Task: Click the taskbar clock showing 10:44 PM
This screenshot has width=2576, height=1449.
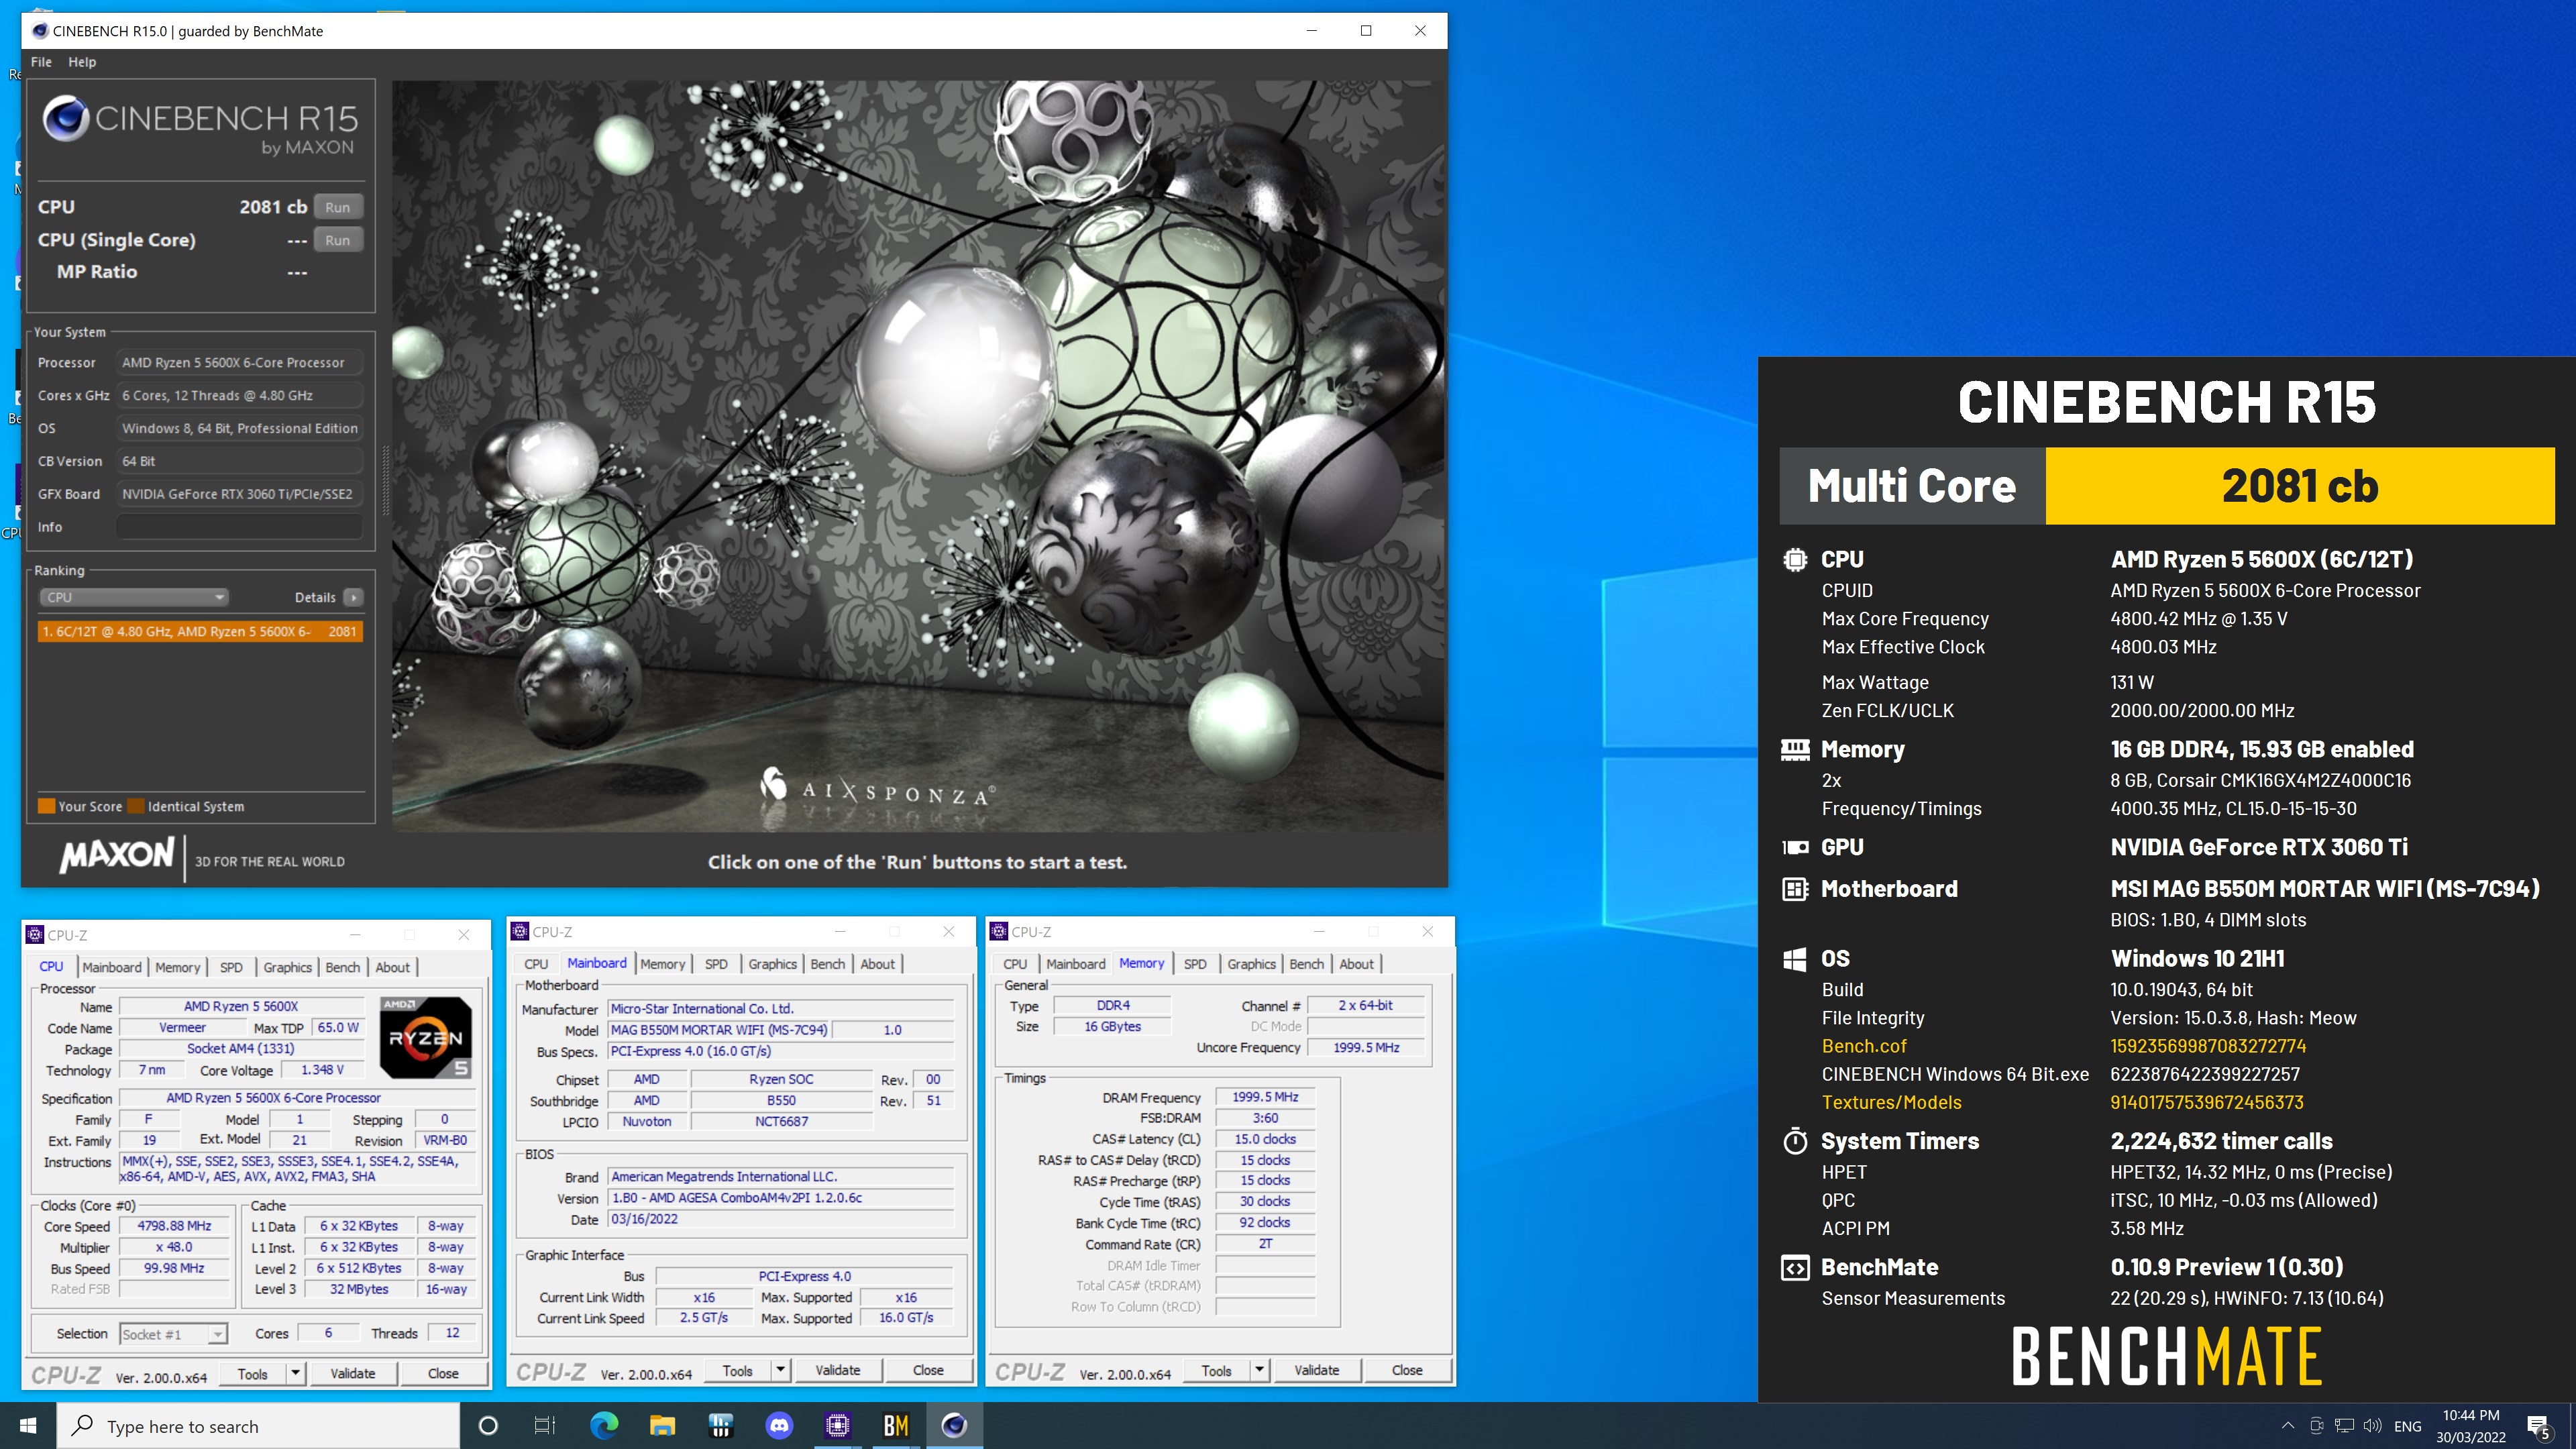Action: coord(2471,1426)
